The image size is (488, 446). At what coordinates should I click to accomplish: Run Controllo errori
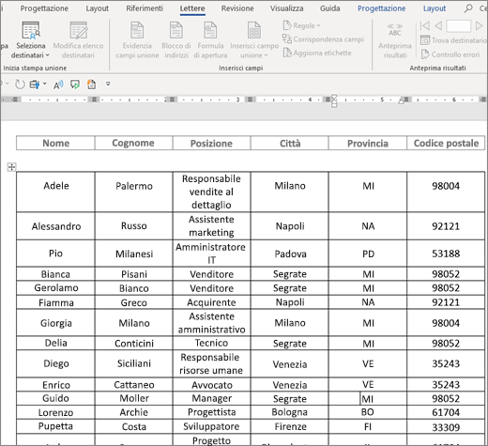click(x=450, y=54)
